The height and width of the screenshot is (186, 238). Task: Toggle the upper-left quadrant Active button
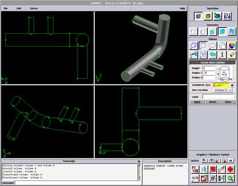coord(204,161)
